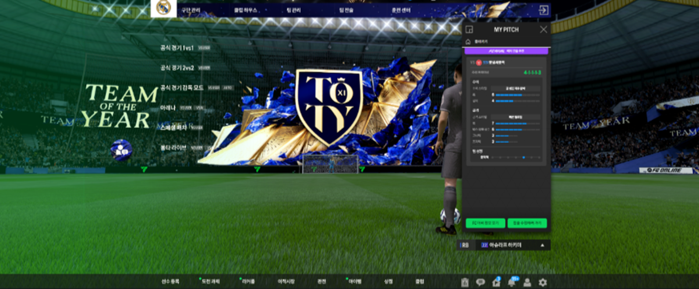Adjust defense slider with value 4
Viewport: 699px width, 289px height.
point(518,101)
